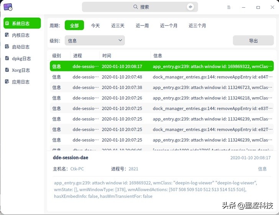
Task: Click detail pane timestamp 2020-01-10 20:08:17
Action: click(250, 158)
